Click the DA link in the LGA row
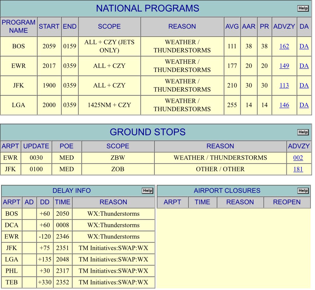The image size is (315, 290). [x=304, y=105]
